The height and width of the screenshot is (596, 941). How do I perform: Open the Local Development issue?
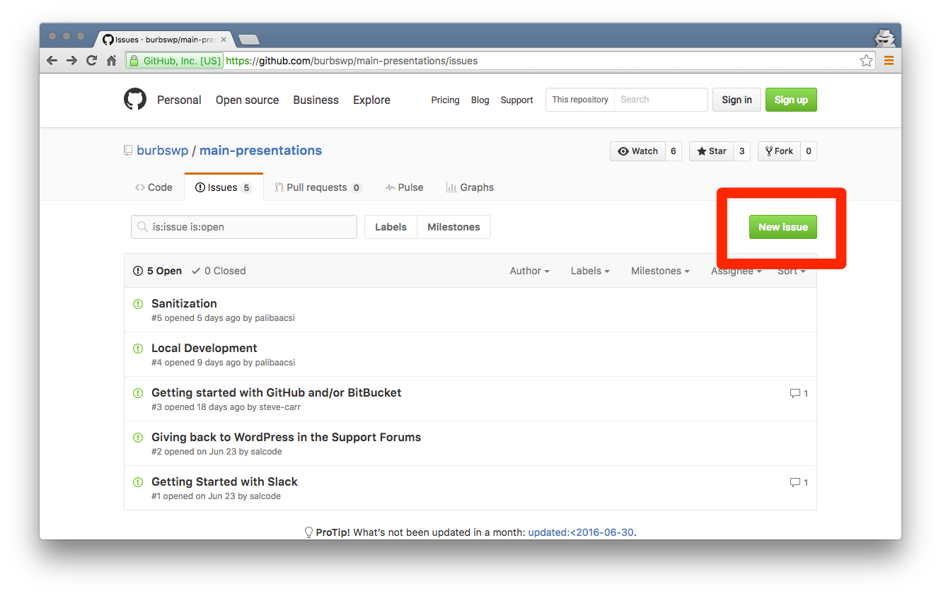click(204, 348)
